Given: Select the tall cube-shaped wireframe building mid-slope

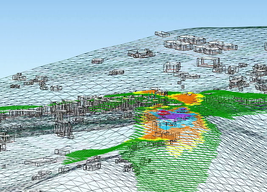Looking at the screenshot, I should (172, 67).
